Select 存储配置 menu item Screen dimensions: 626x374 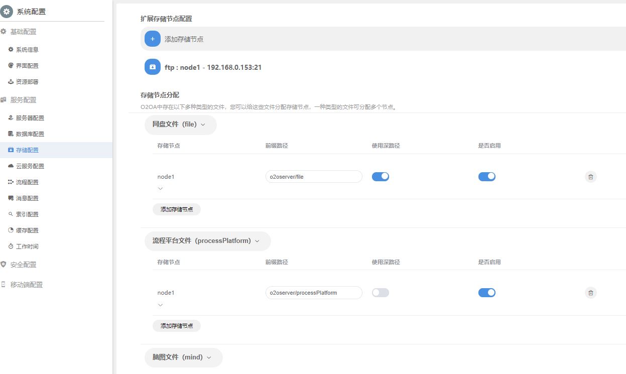(x=56, y=150)
